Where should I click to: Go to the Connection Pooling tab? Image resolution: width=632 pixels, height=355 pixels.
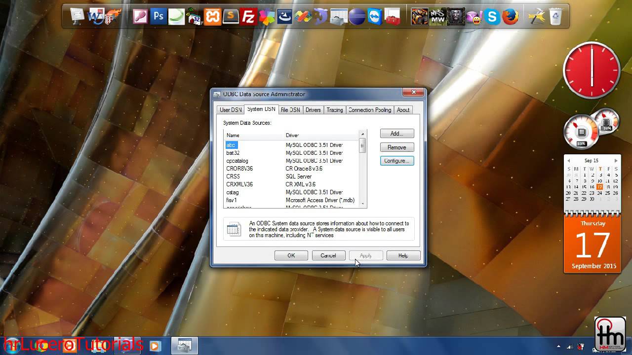click(370, 110)
